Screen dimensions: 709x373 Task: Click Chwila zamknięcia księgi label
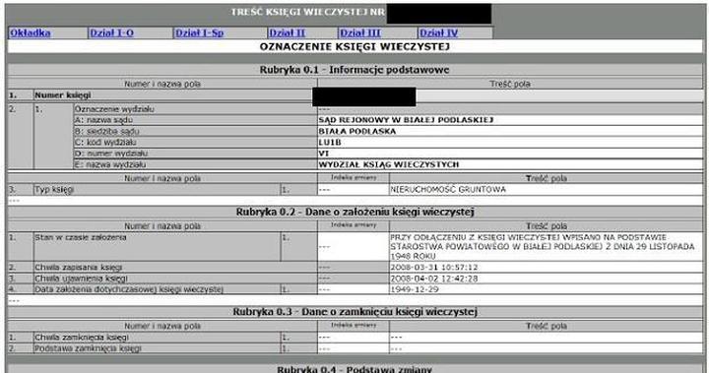click(82, 338)
